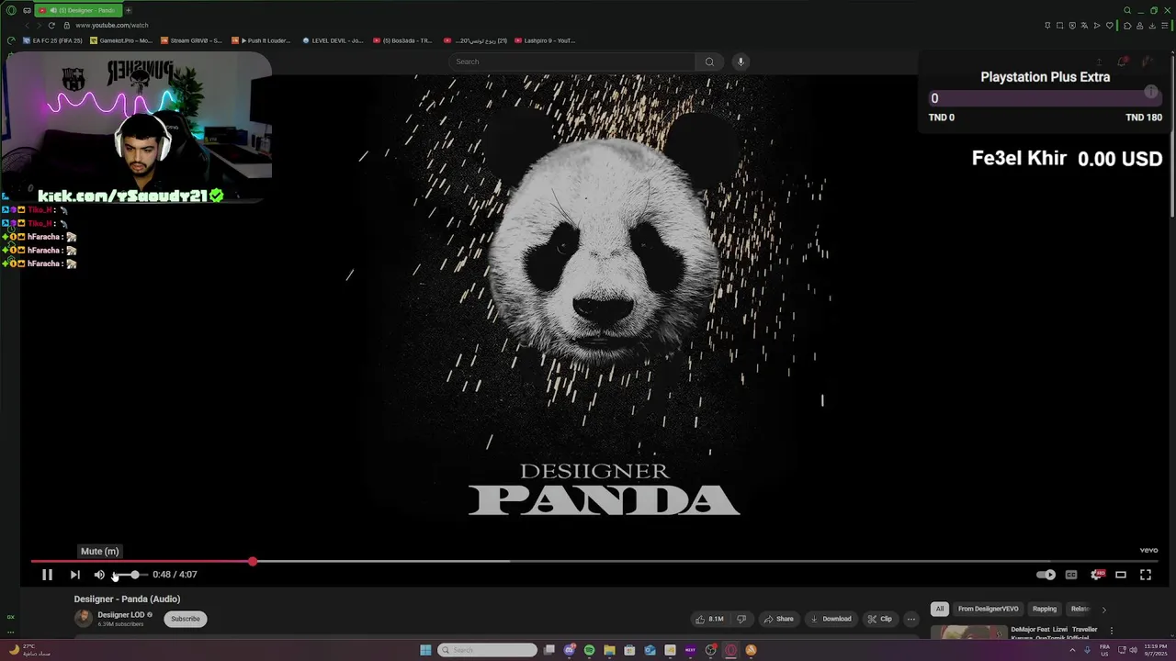Select From DesiignerVEVO chip
This screenshot has height=661, width=1176.
click(989, 609)
